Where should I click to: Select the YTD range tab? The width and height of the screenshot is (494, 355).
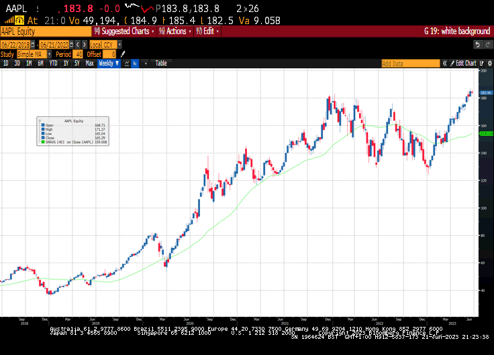pyautogui.click(x=53, y=63)
